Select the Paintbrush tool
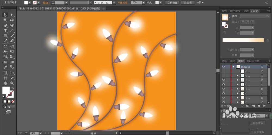 pos(12,36)
